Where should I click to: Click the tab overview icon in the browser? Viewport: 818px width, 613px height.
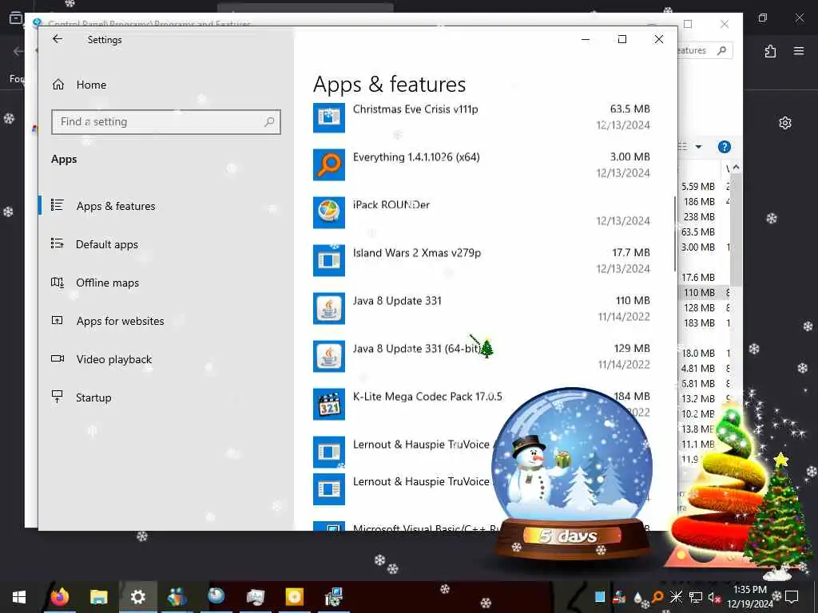16,18
